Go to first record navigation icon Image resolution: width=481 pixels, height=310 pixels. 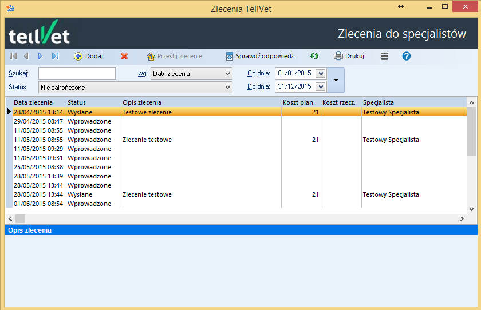tap(13, 56)
